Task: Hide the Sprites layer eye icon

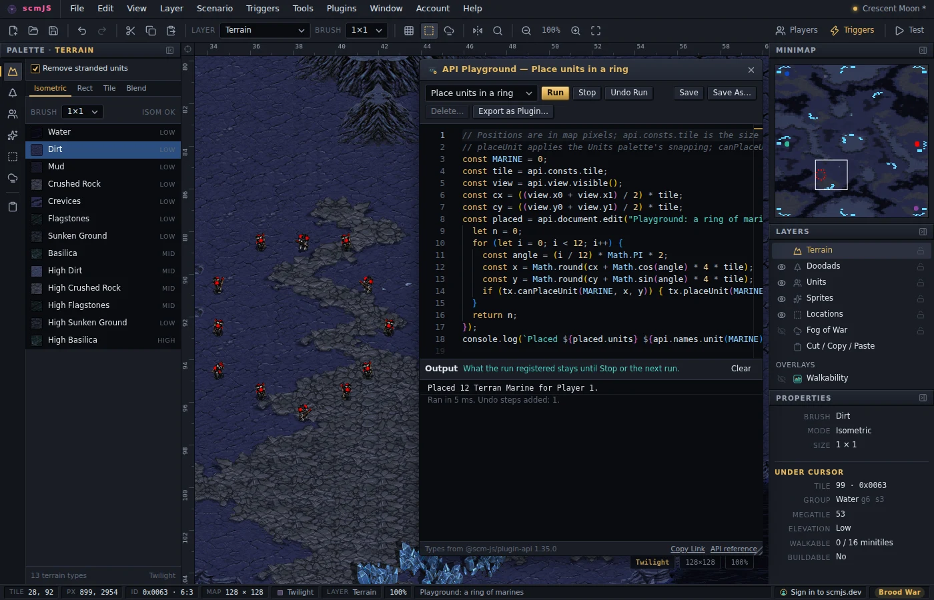Action: point(782,299)
